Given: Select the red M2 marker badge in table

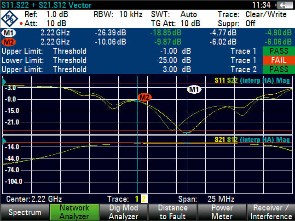Looking at the screenshot, I should (x=9, y=42).
